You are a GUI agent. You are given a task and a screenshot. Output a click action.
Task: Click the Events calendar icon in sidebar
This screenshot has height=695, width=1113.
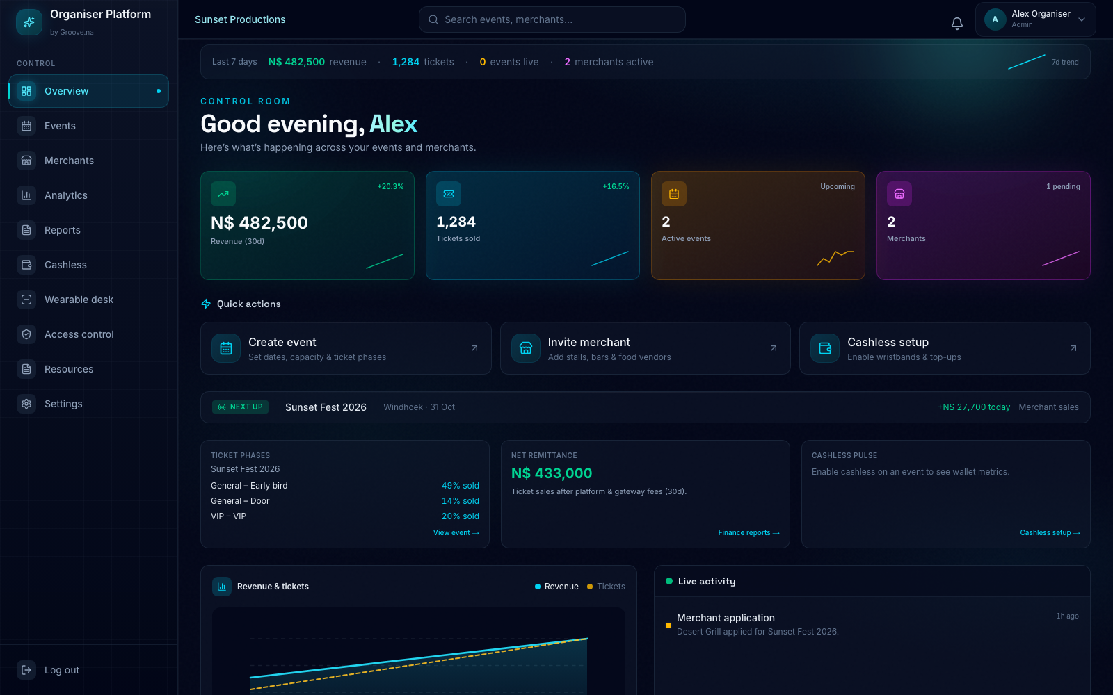point(26,126)
